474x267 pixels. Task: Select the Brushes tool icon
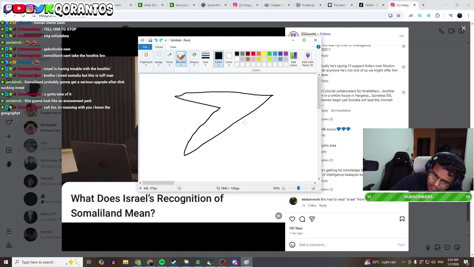(181, 56)
